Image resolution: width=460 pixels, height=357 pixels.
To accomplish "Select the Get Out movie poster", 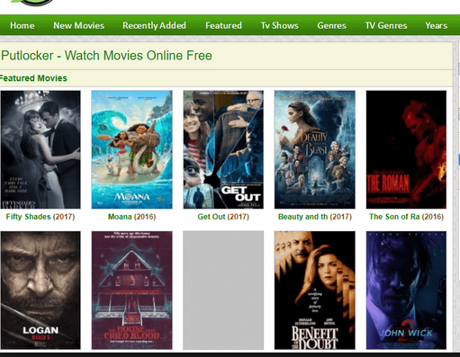I will (223, 149).
